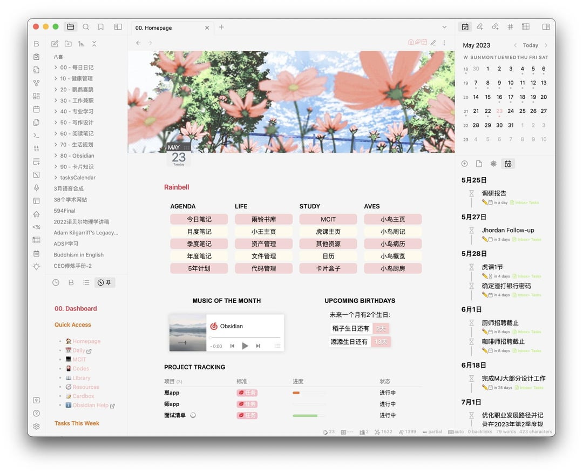Image resolution: width=583 pixels, height=473 pixels.
Task: Open music player playlist icon
Action: point(277,346)
